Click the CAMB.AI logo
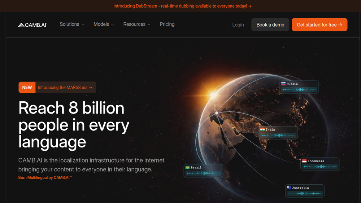361x203 pixels. pyautogui.click(x=33, y=25)
